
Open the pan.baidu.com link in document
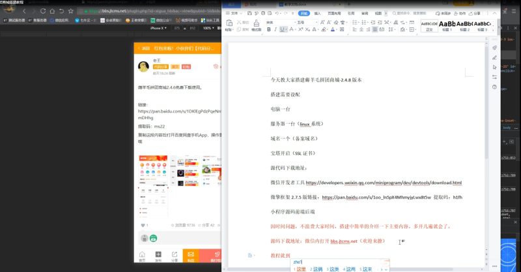(x=376, y=197)
